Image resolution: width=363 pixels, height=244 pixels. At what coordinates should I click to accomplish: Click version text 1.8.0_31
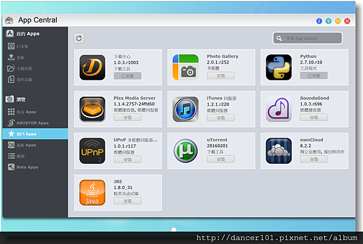point(123,188)
